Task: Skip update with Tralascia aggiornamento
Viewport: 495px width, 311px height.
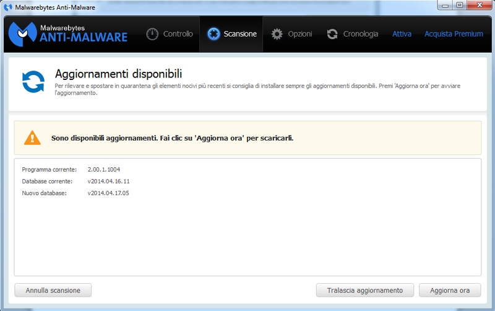Action: [x=365, y=290]
